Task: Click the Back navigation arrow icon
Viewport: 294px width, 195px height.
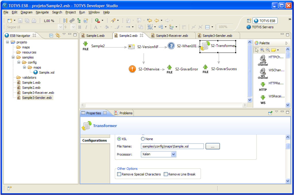Action: click(156, 20)
